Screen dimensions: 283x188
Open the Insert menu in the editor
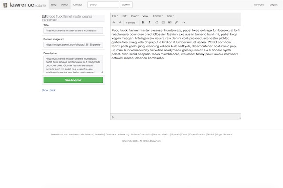click(x=135, y=16)
